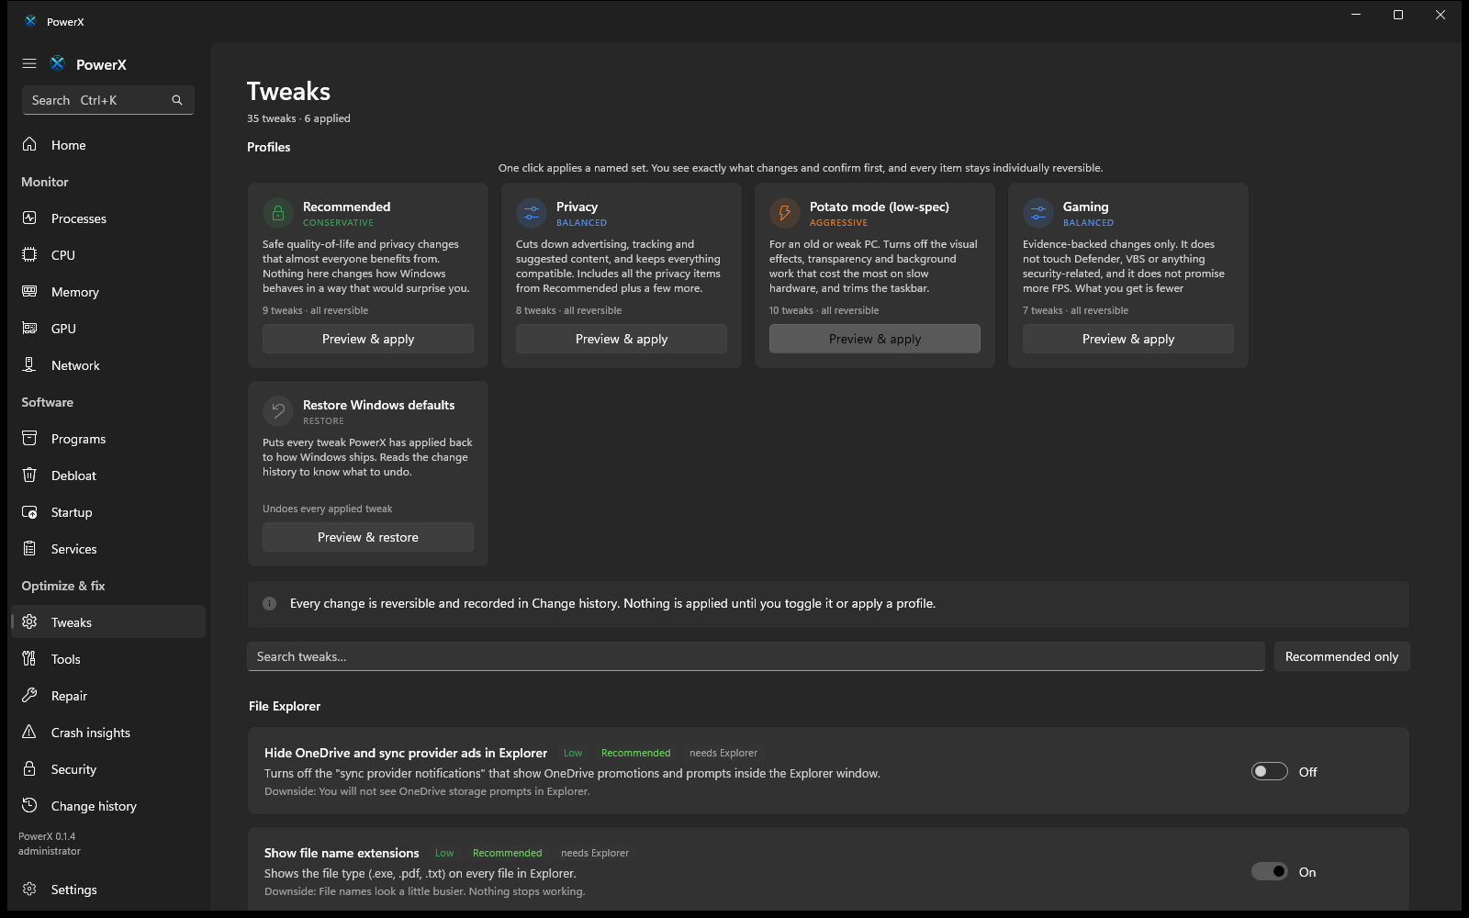Maximize the PowerX window
The image size is (1469, 918).
pyautogui.click(x=1398, y=15)
